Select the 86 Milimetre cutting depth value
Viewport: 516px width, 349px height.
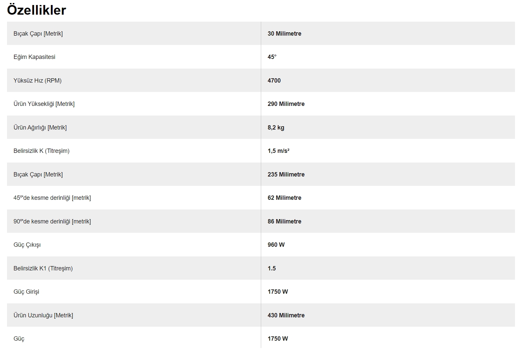[x=284, y=221]
